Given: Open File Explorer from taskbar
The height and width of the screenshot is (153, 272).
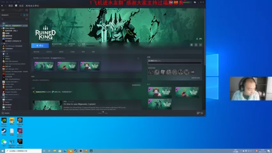Looking at the screenshot, I should point(55,151).
